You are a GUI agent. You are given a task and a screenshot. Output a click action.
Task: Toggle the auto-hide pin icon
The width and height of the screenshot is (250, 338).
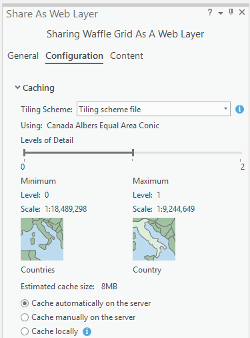(x=231, y=13)
